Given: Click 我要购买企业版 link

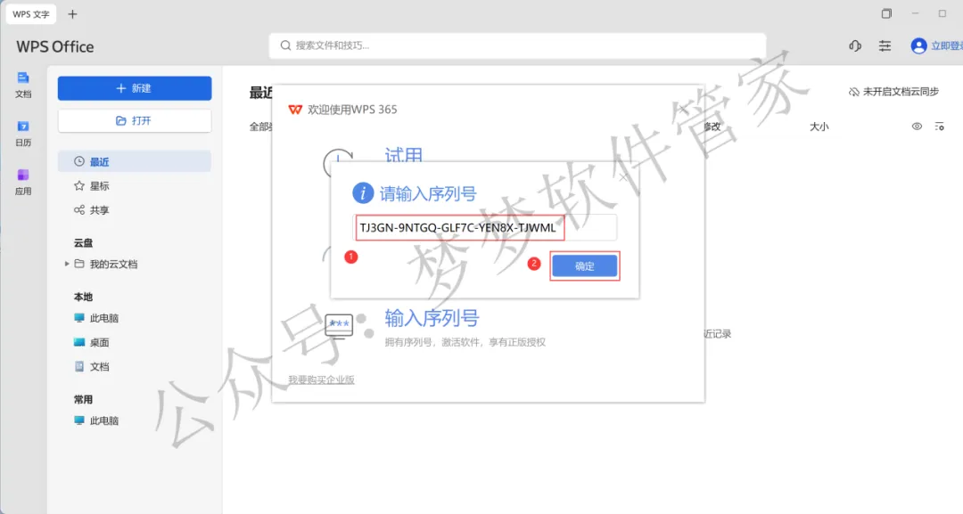Looking at the screenshot, I should [321, 379].
